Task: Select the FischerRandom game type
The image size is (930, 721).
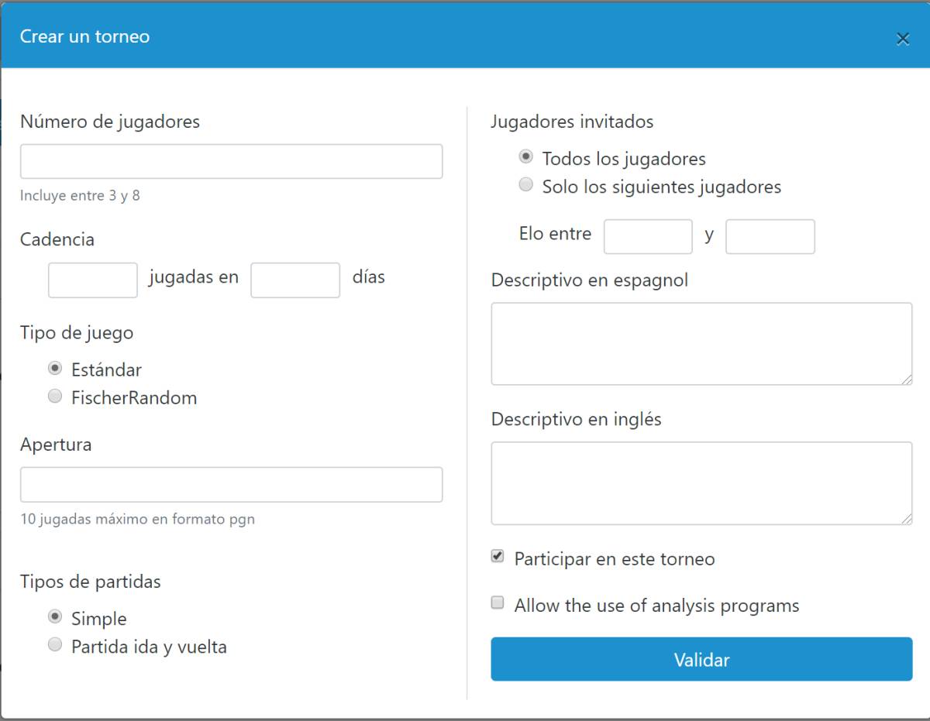Action: click(x=55, y=397)
